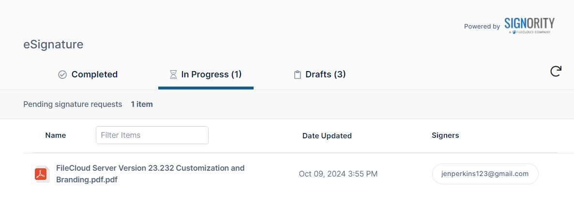Click the jenperkins123@gmail.com signer chip
Screen dimensions: 574x221
[x=485, y=174]
